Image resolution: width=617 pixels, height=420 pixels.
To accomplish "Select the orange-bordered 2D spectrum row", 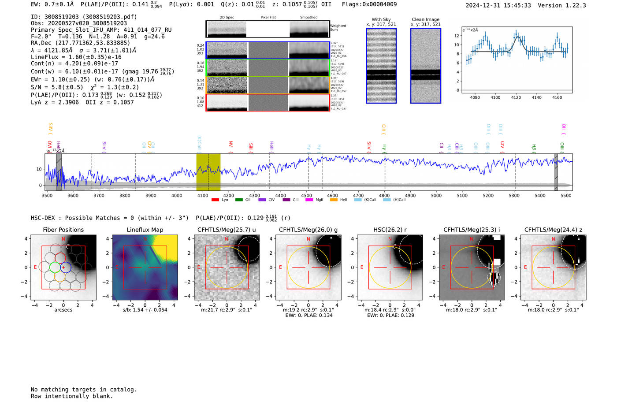I will [x=268, y=85].
